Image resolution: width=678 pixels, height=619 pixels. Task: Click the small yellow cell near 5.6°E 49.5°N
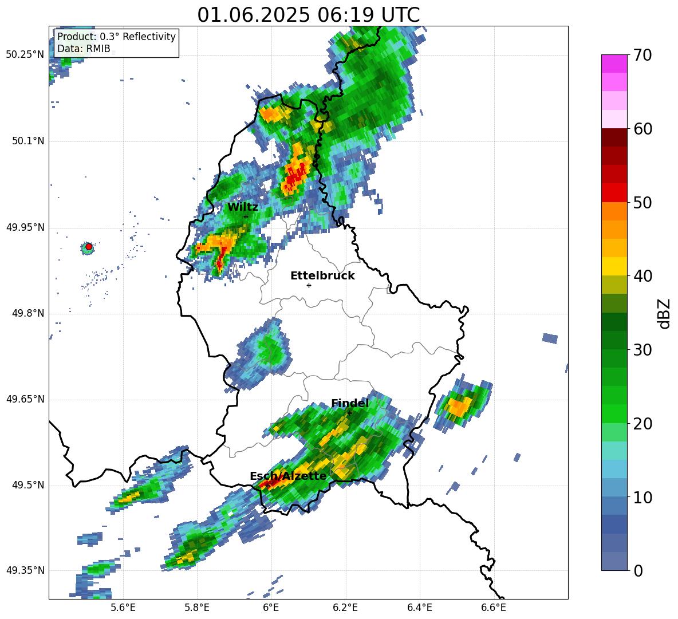pyautogui.click(x=128, y=497)
